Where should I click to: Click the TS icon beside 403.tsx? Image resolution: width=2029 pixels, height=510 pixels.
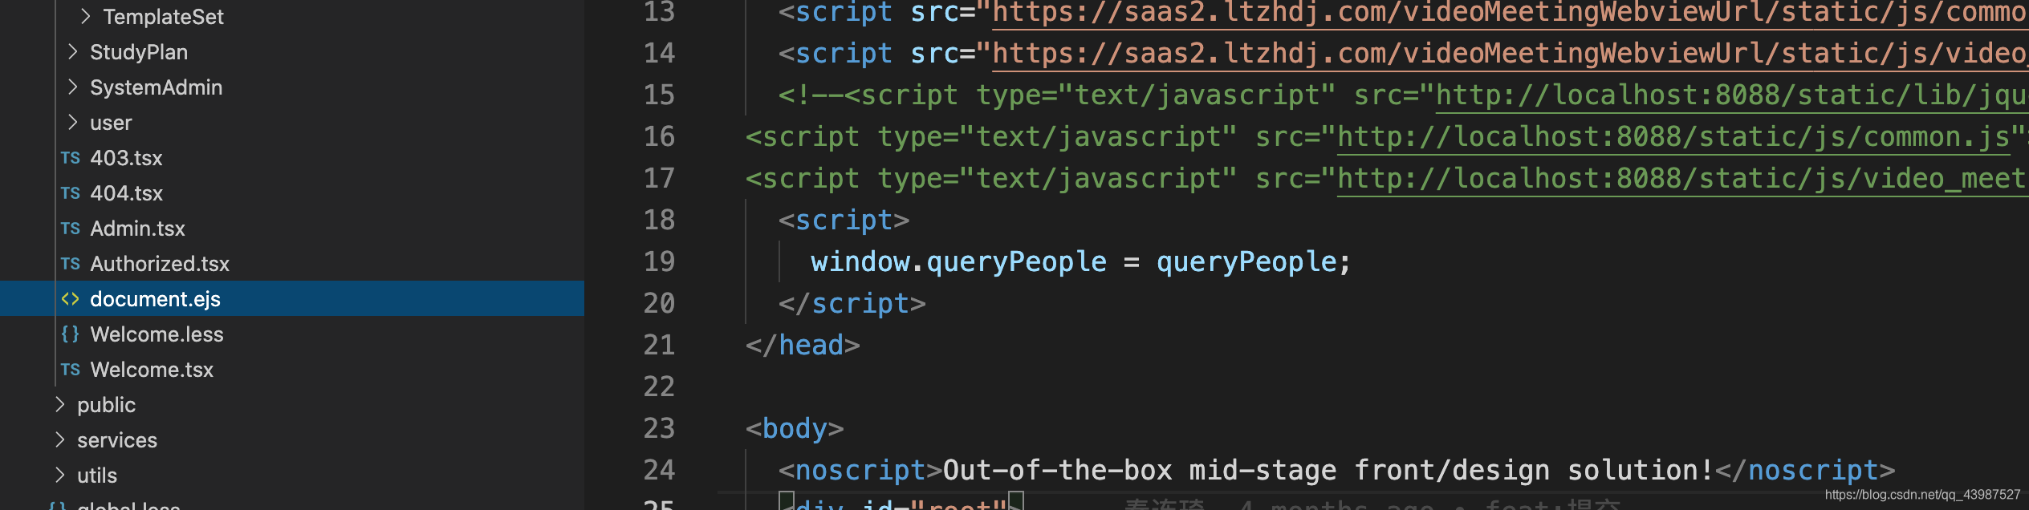[71, 158]
